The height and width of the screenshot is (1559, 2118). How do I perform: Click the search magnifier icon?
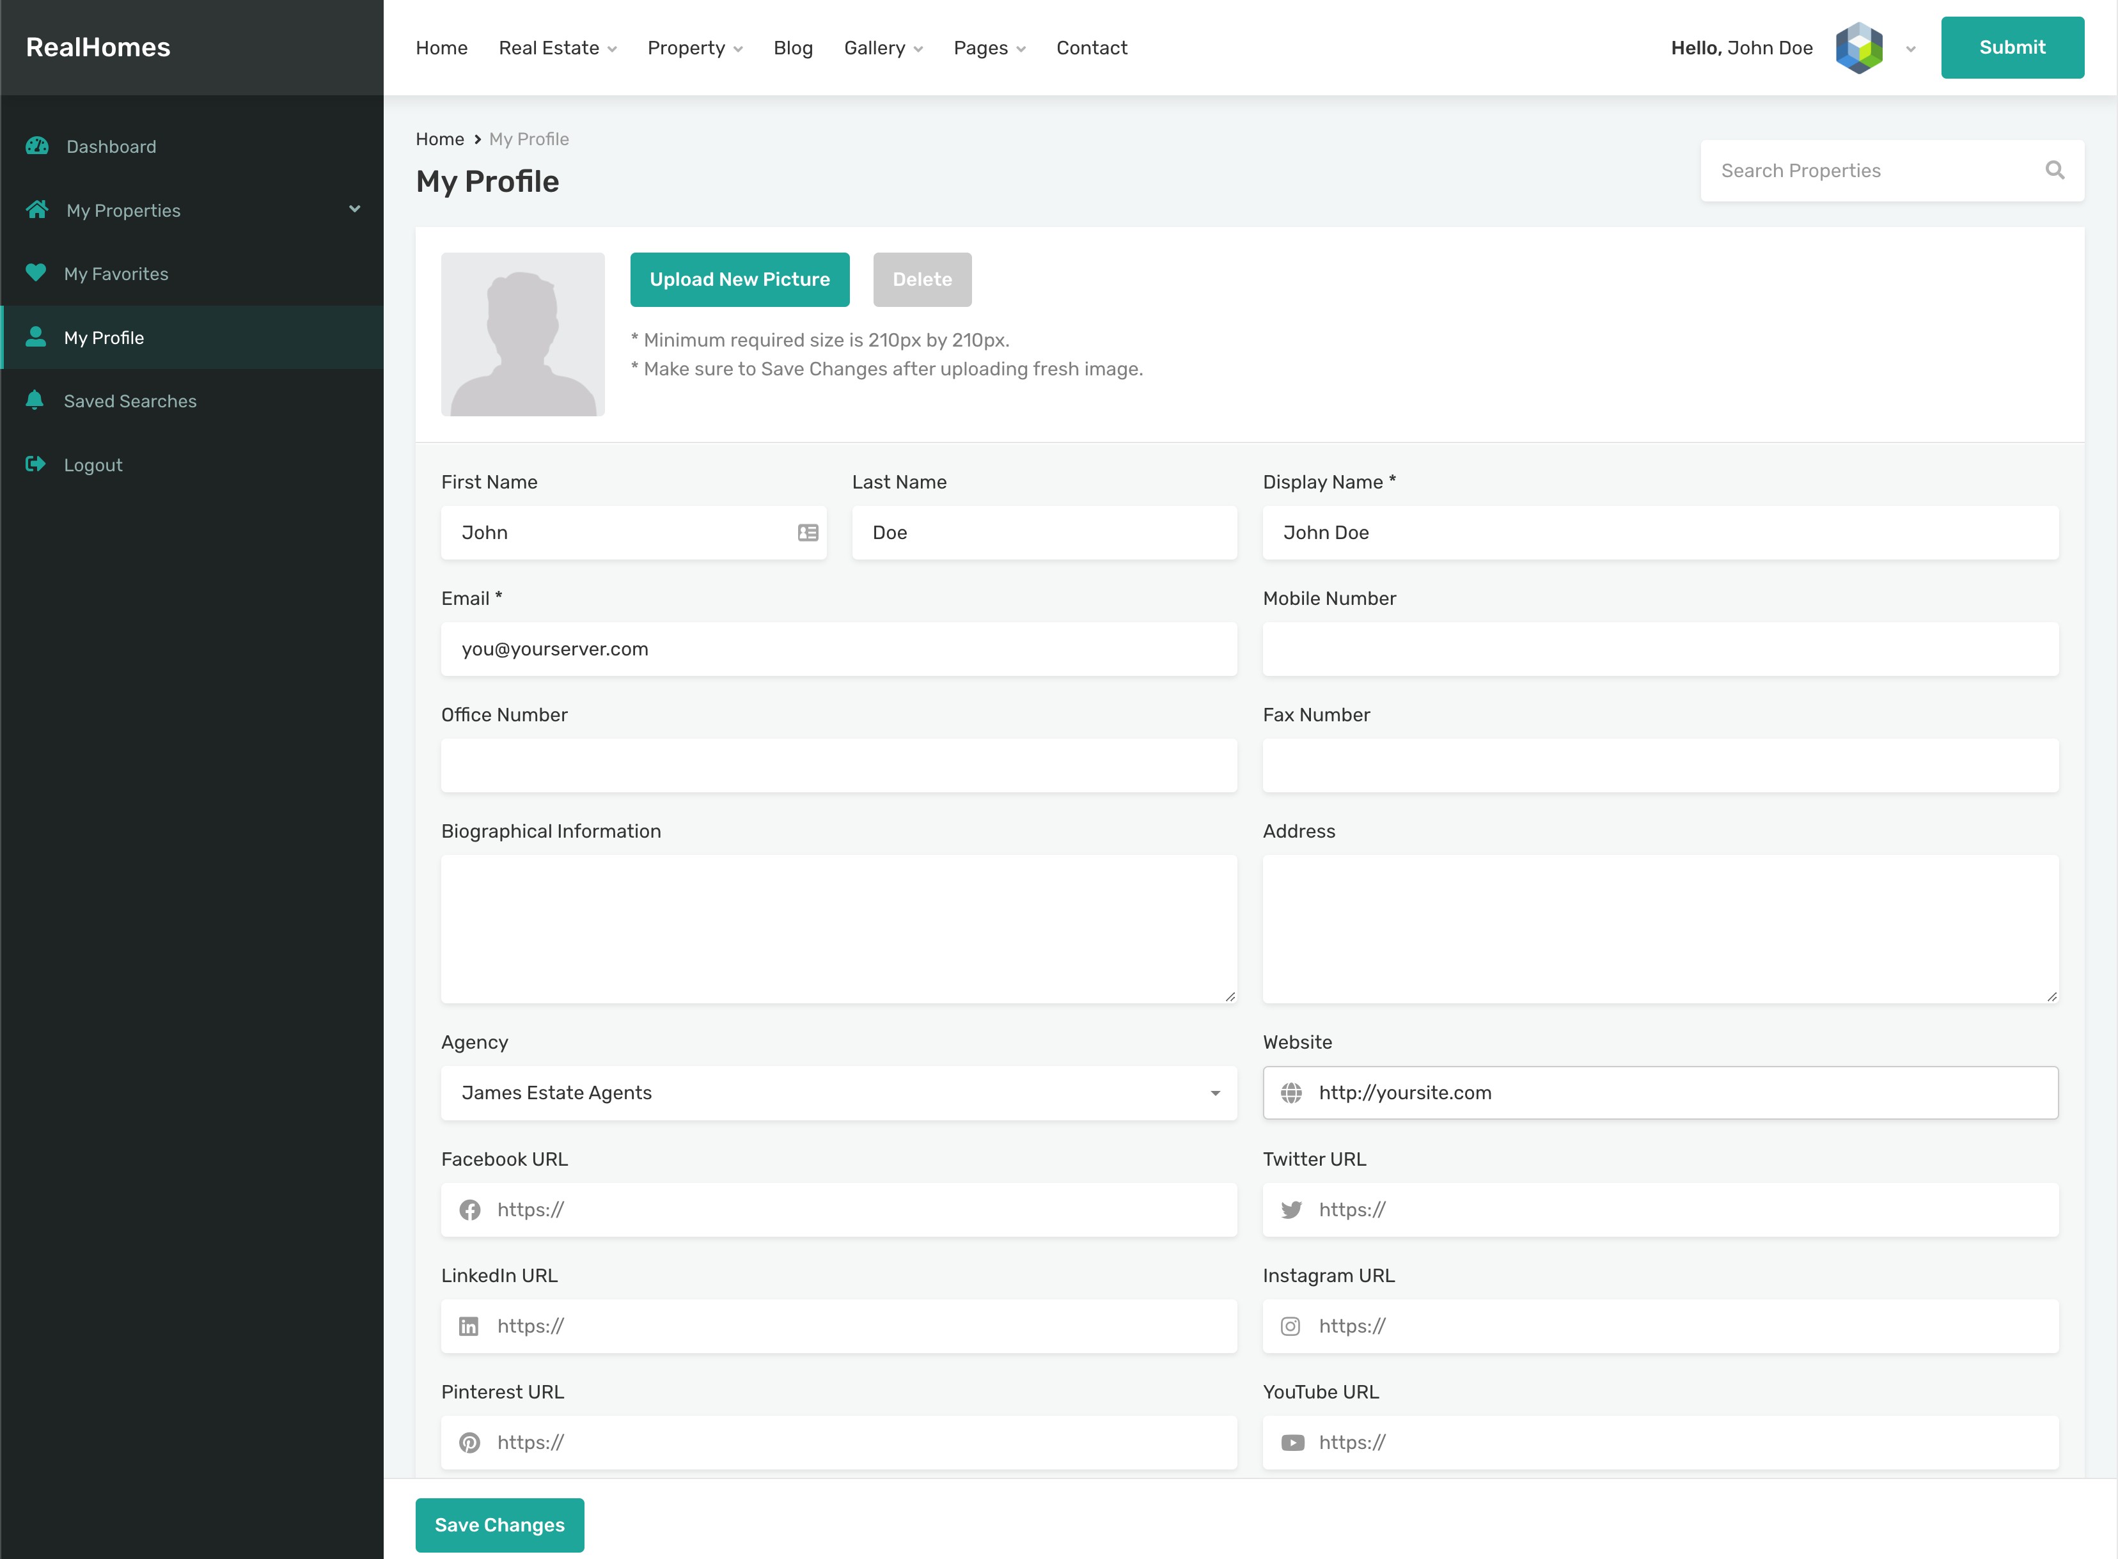[2054, 170]
